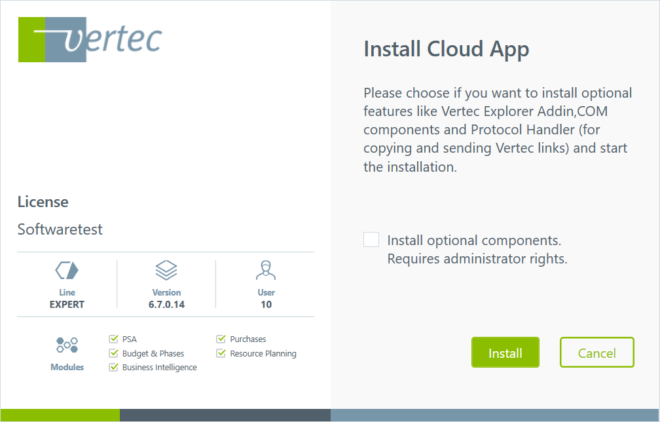Toggle the Resource Planning checkbox
Image resolution: width=660 pixels, height=422 pixels.
pyautogui.click(x=221, y=354)
